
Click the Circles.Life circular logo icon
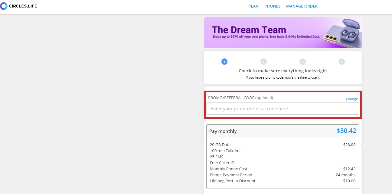pyautogui.click(x=4, y=6)
